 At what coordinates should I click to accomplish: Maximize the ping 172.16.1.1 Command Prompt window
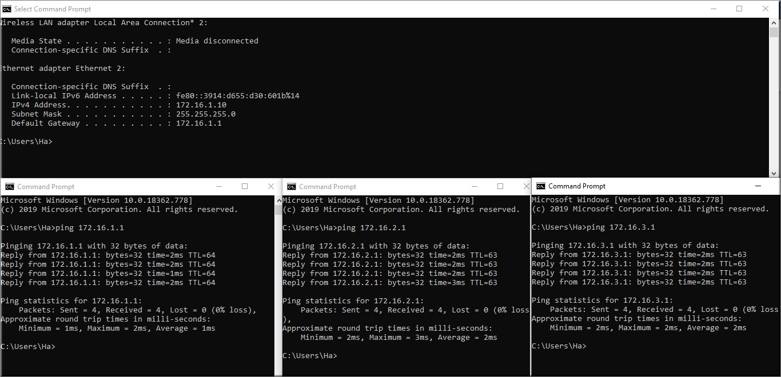click(245, 187)
